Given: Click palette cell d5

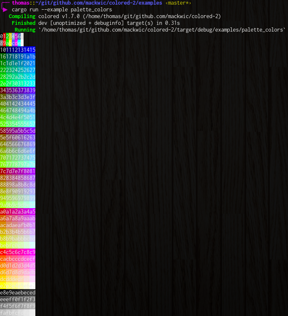Looking at the screenshot, I should click(x=32, y=265).
